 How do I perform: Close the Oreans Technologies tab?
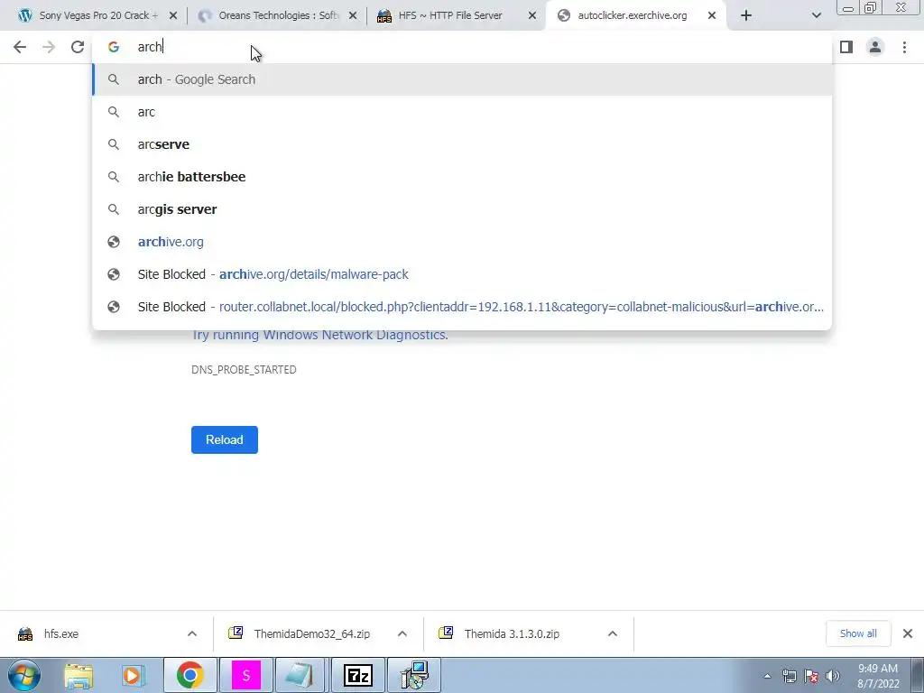(353, 16)
